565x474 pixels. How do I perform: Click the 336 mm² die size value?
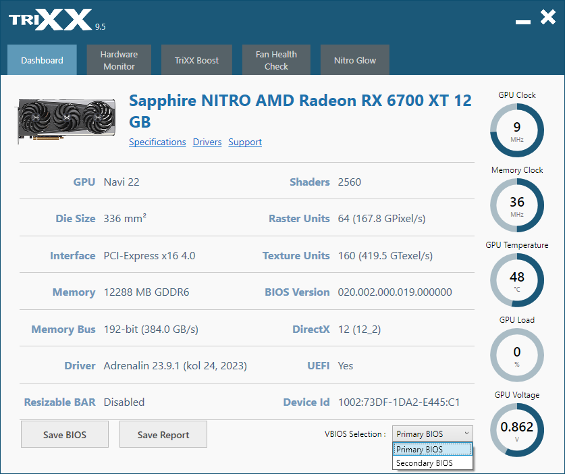pyautogui.click(x=125, y=219)
